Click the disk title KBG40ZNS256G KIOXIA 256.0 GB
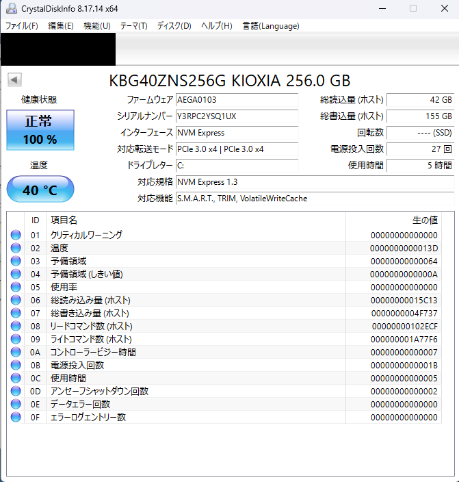Viewport: 459px width, 482px height. tap(230, 81)
